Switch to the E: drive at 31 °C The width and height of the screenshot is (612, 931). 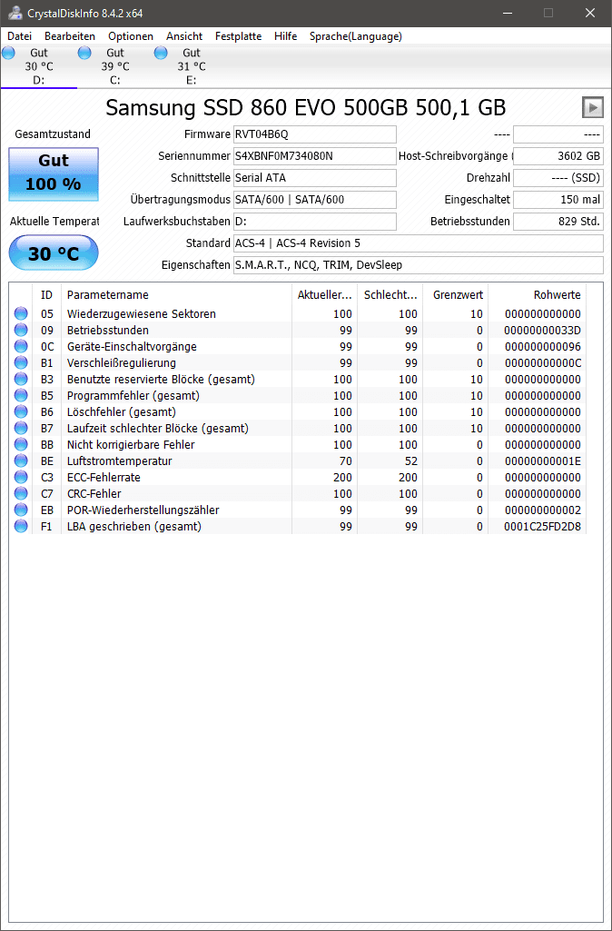(x=191, y=66)
